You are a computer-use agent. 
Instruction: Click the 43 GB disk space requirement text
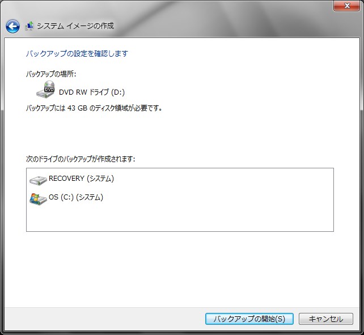click(94, 108)
